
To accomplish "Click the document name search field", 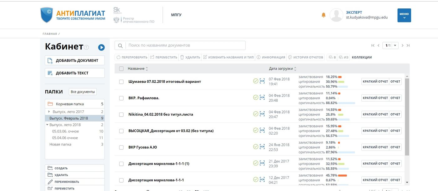I will click(185, 45).
